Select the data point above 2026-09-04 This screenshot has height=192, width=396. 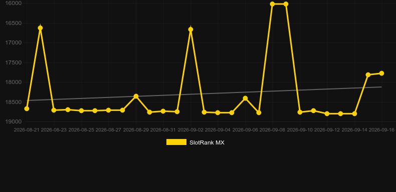[x=218, y=112]
